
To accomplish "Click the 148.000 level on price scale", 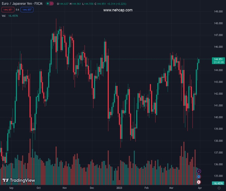I will tap(218, 23).
